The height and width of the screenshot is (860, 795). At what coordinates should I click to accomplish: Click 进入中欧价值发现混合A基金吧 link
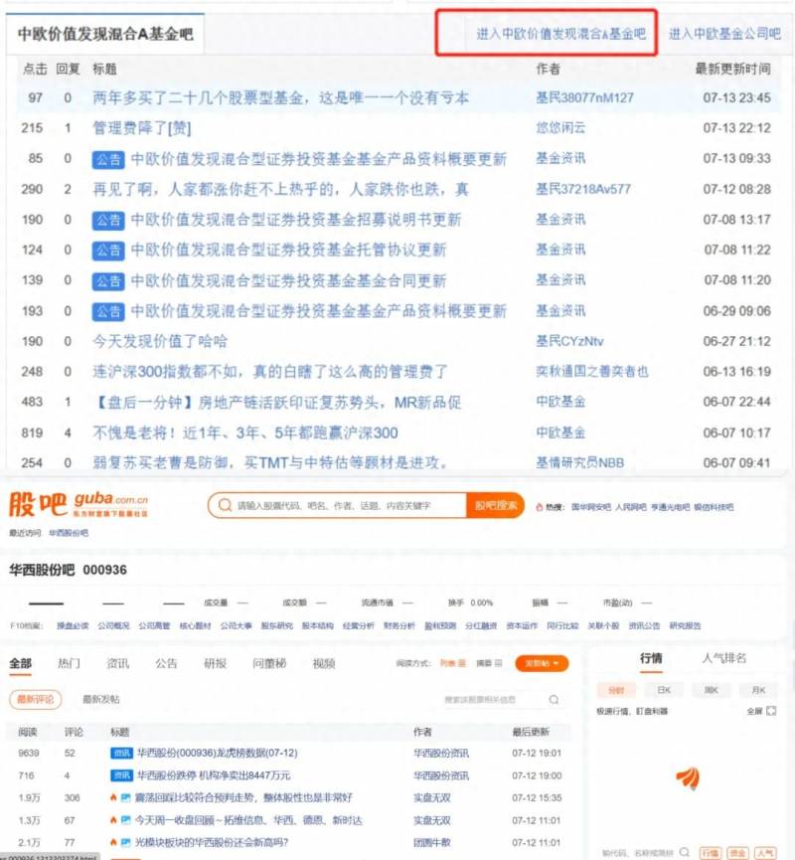pos(560,34)
